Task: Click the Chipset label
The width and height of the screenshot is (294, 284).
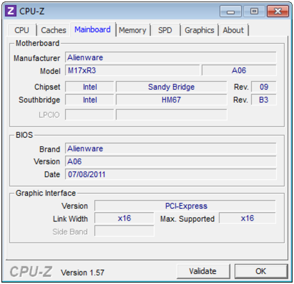Action: coord(47,87)
